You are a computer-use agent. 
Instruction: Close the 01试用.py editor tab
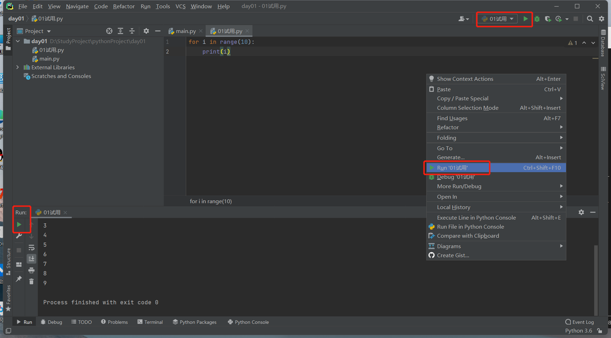[x=248, y=31]
